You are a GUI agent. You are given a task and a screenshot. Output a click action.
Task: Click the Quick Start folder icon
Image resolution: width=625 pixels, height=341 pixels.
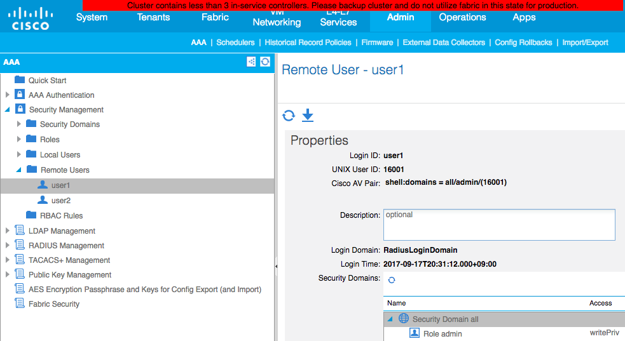[20, 79]
